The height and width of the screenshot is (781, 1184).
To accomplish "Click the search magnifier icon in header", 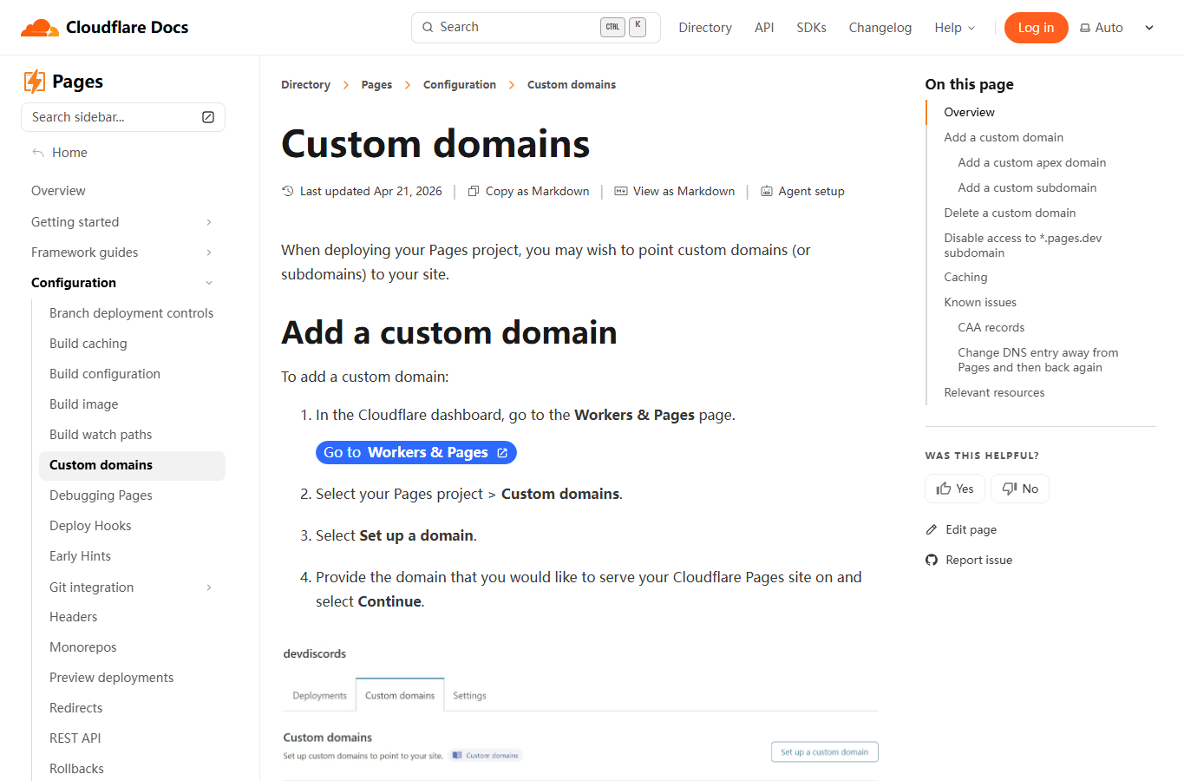I will 428,27.
